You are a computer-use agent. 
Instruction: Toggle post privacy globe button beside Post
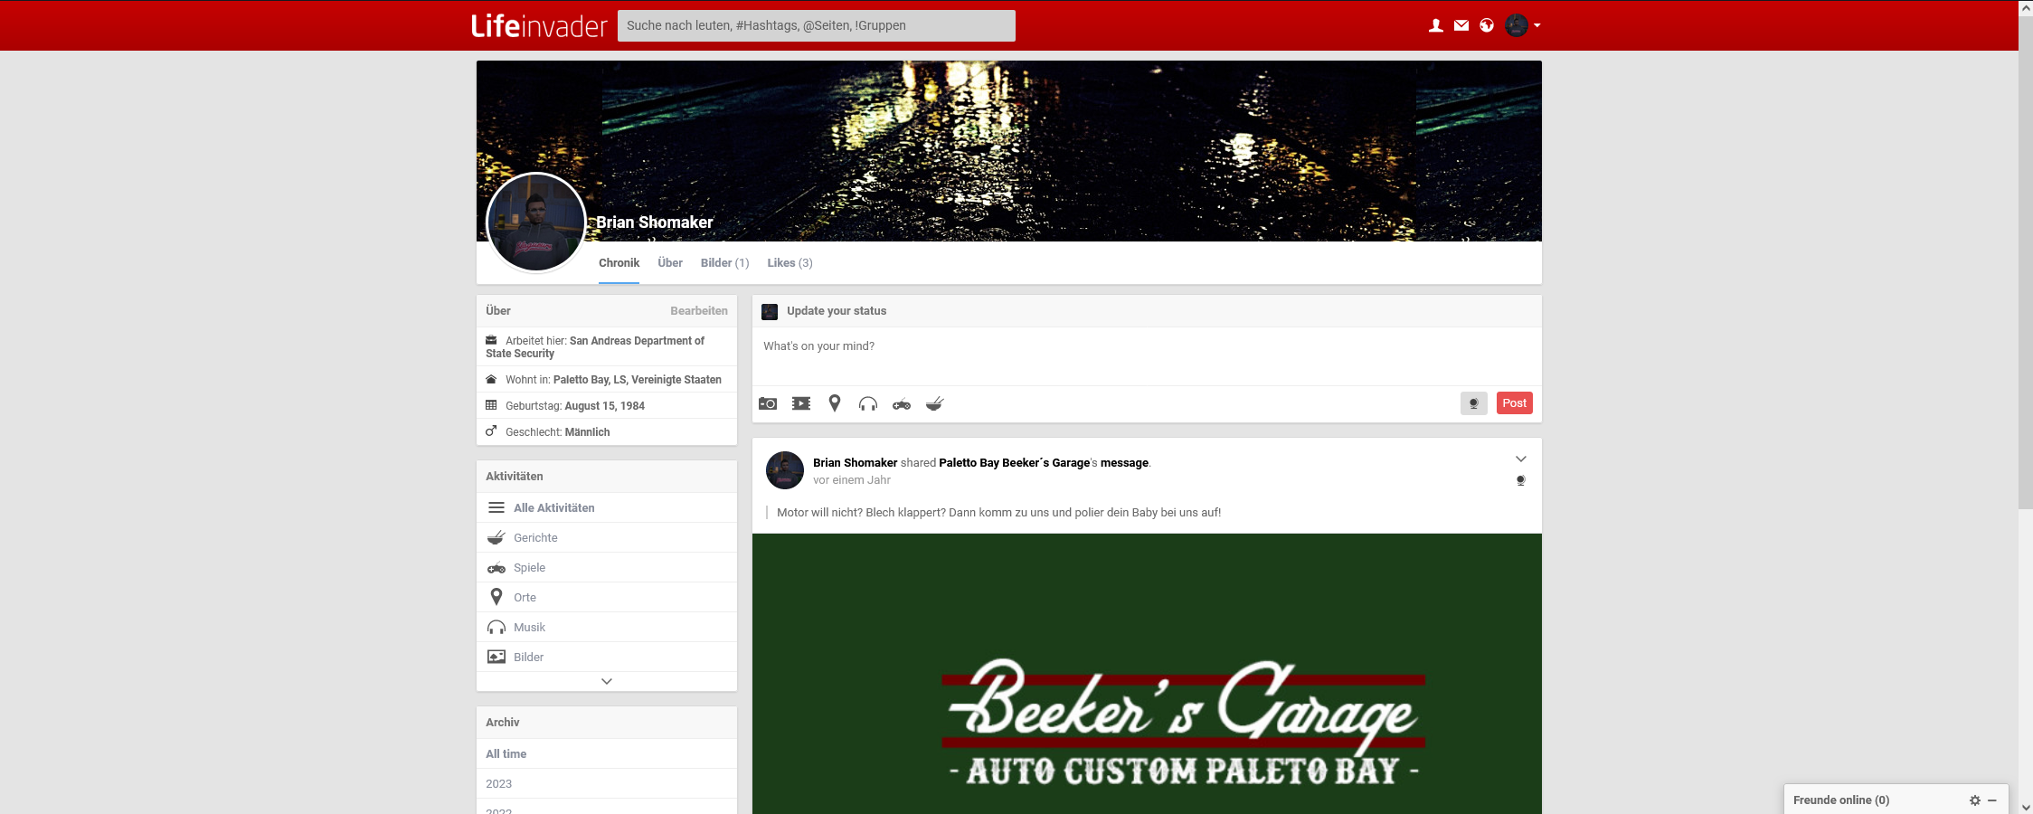[1473, 403]
